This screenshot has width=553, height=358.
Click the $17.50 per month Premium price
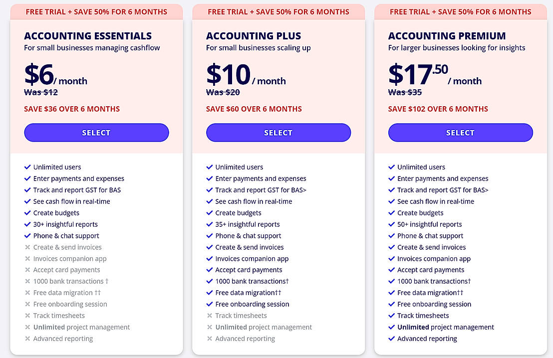418,75
